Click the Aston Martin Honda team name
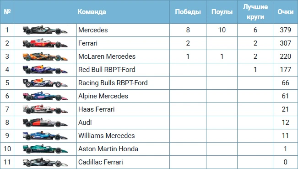 point(108,149)
